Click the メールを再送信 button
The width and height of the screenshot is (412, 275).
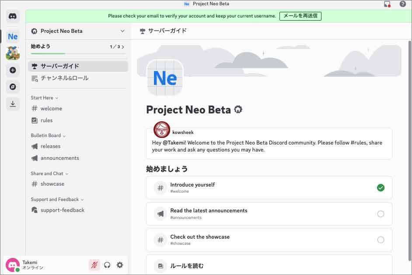point(300,16)
